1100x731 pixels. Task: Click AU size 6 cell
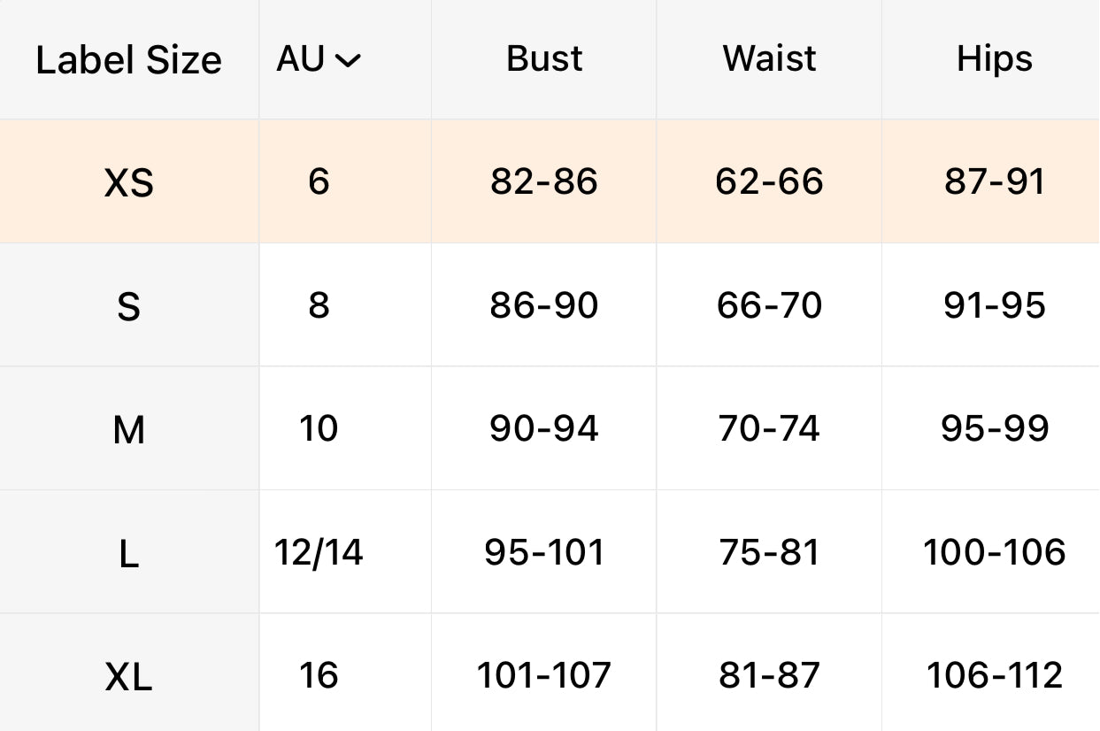319,182
